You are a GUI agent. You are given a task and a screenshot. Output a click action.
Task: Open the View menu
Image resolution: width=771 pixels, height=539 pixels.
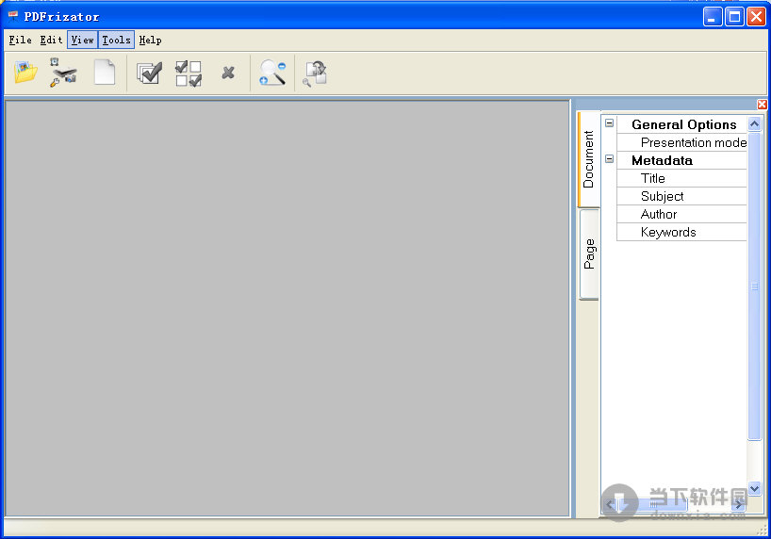pos(82,40)
